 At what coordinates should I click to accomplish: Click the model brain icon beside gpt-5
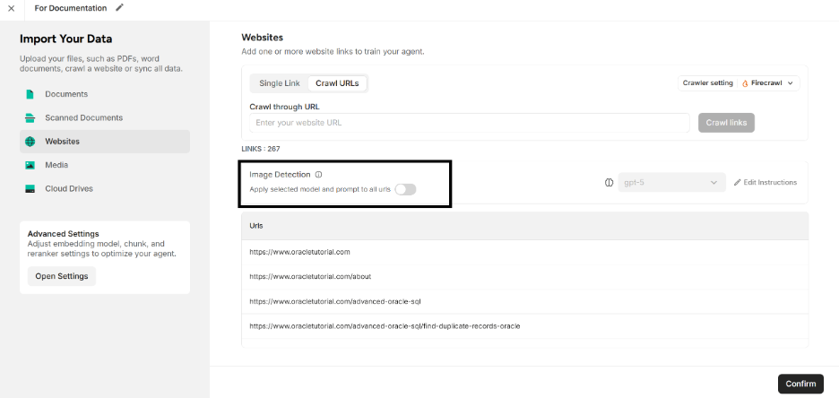tap(609, 183)
